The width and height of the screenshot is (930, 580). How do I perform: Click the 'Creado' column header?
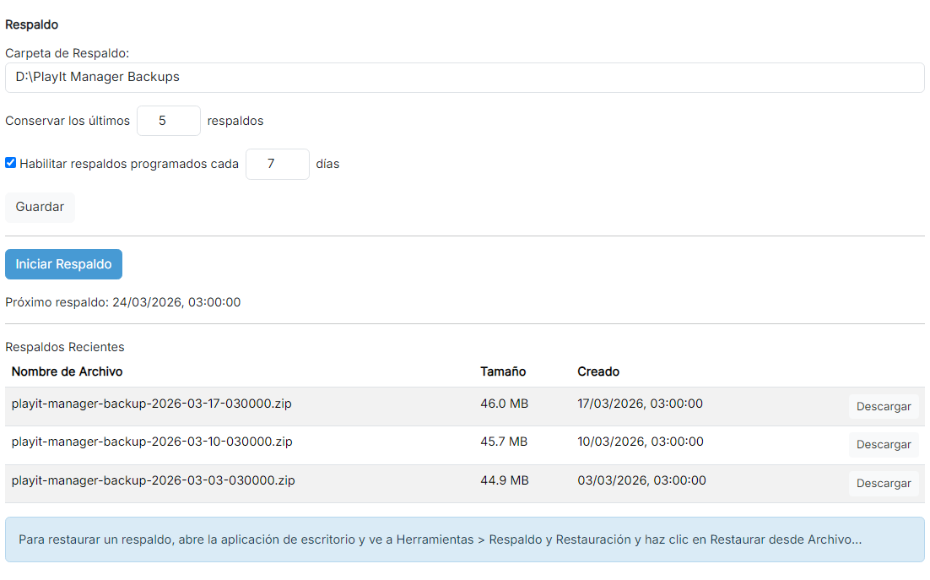(x=598, y=371)
